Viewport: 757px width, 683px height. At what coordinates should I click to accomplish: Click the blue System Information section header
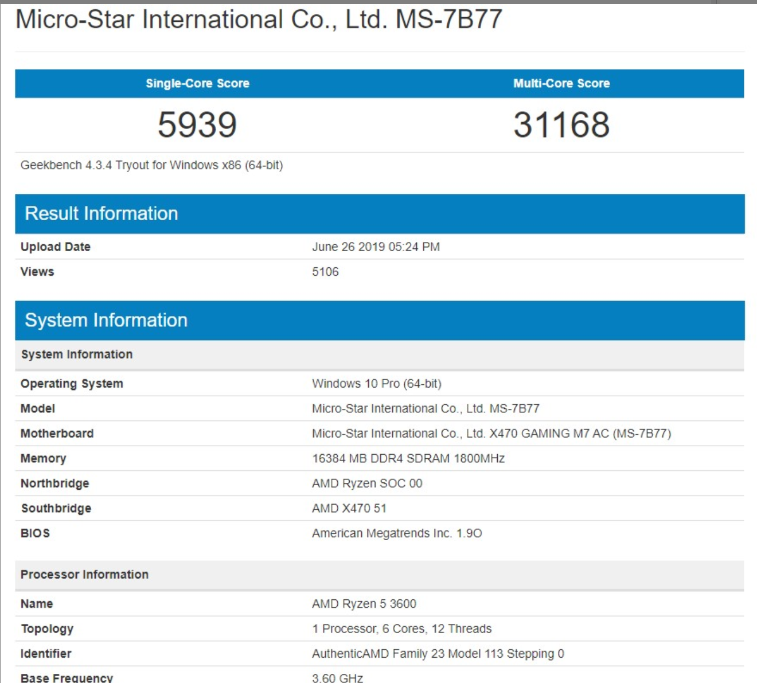106,320
